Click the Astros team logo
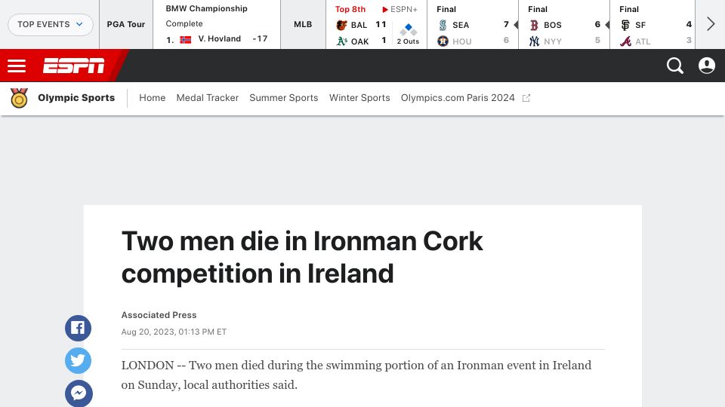Image resolution: width=725 pixels, height=407 pixels. pos(443,41)
